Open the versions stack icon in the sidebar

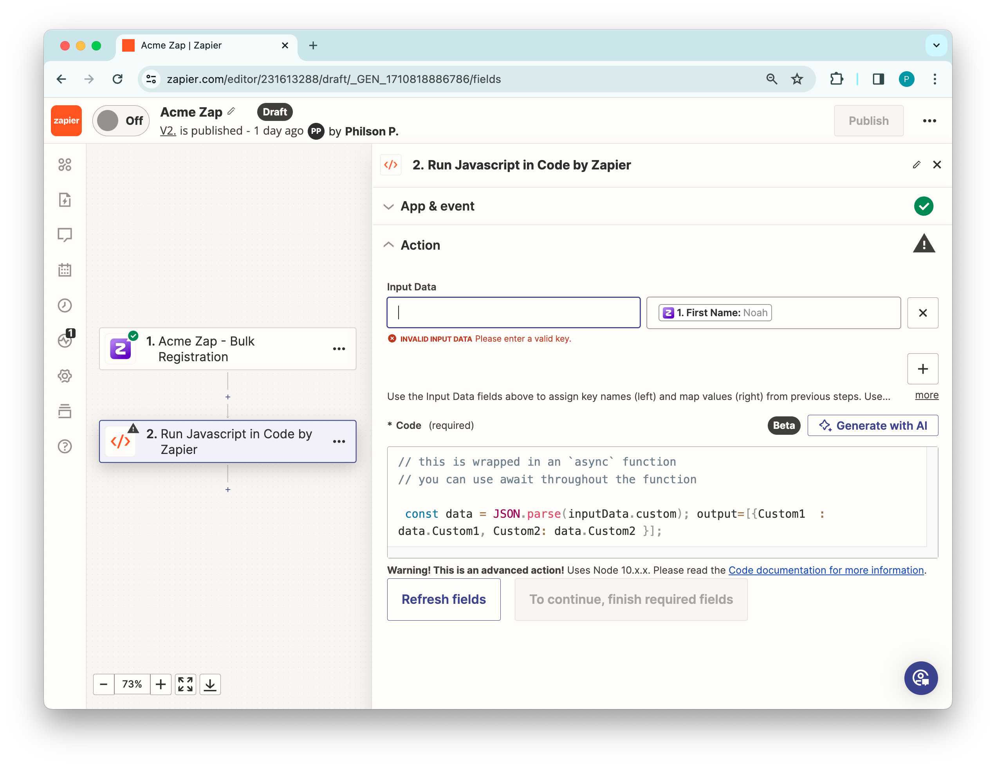tap(65, 411)
